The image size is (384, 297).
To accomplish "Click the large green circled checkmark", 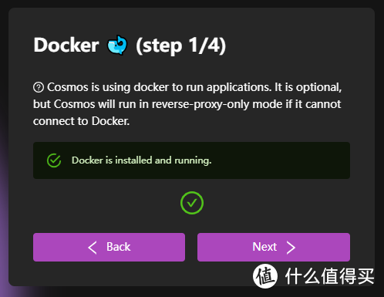I will [x=192, y=203].
